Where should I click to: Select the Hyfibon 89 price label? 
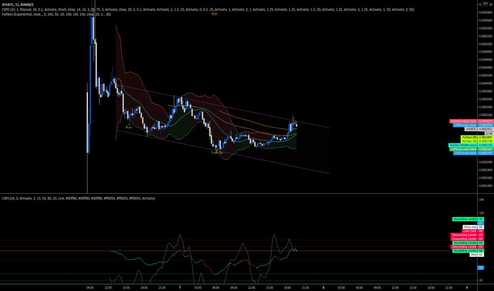point(477,137)
